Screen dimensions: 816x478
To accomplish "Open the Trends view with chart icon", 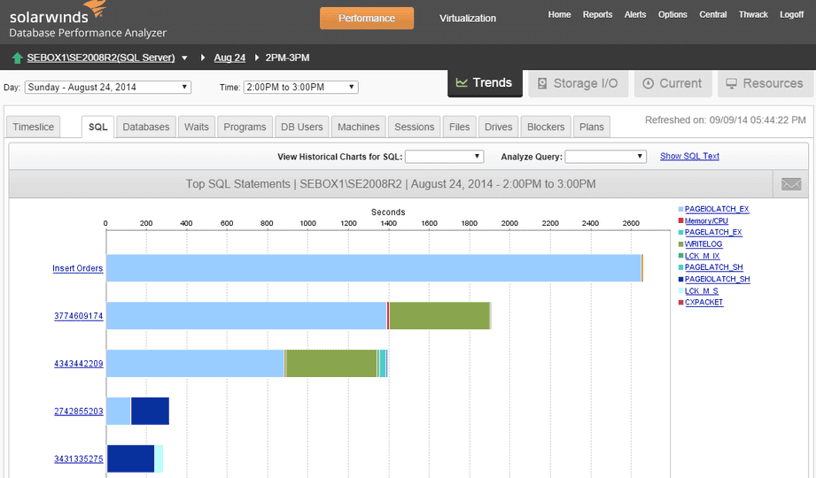I will coord(484,83).
